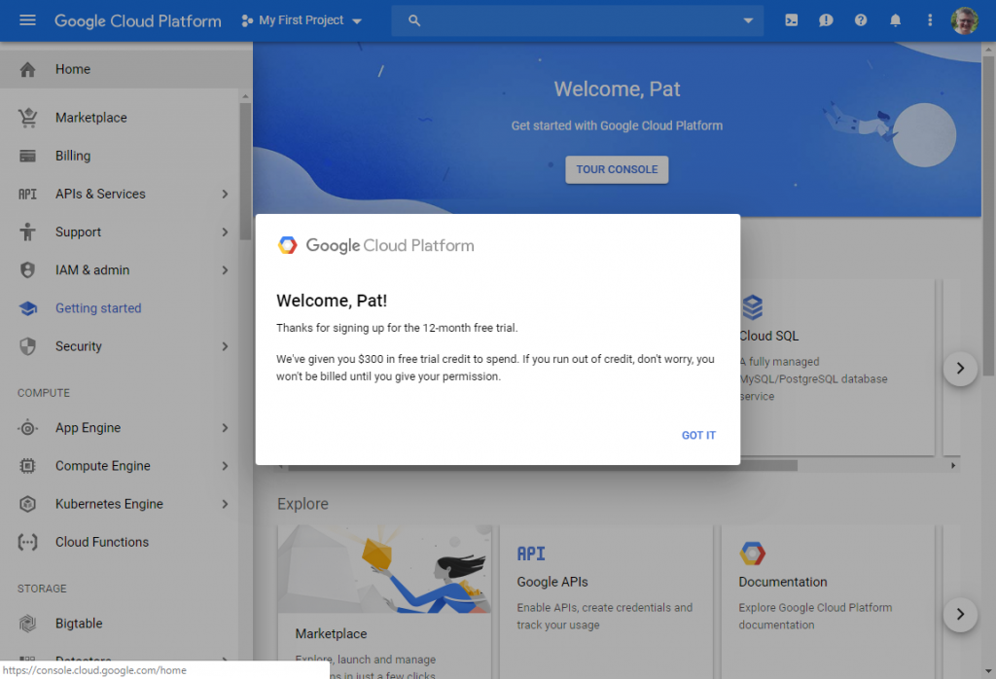The height and width of the screenshot is (679, 996).
Task: Click the Cloud SQL stack icon
Action: click(x=753, y=308)
